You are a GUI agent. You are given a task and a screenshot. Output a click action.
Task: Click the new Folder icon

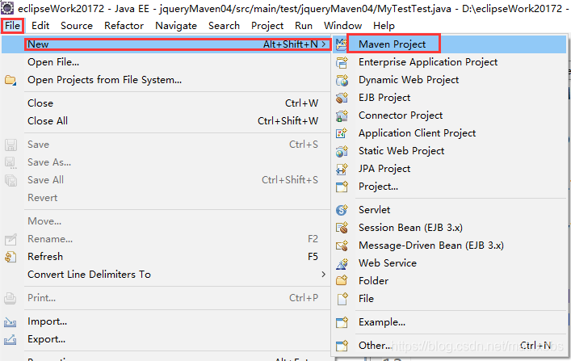pos(342,281)
